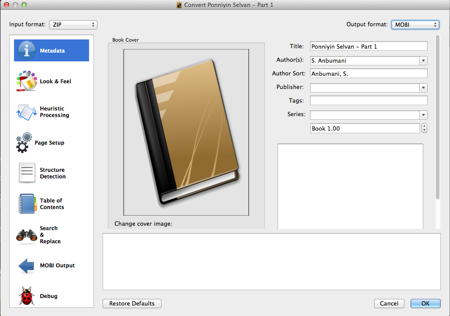450x316 pixels.
Task: Click the Book number stepper arrows
Action: click(424, 128)
